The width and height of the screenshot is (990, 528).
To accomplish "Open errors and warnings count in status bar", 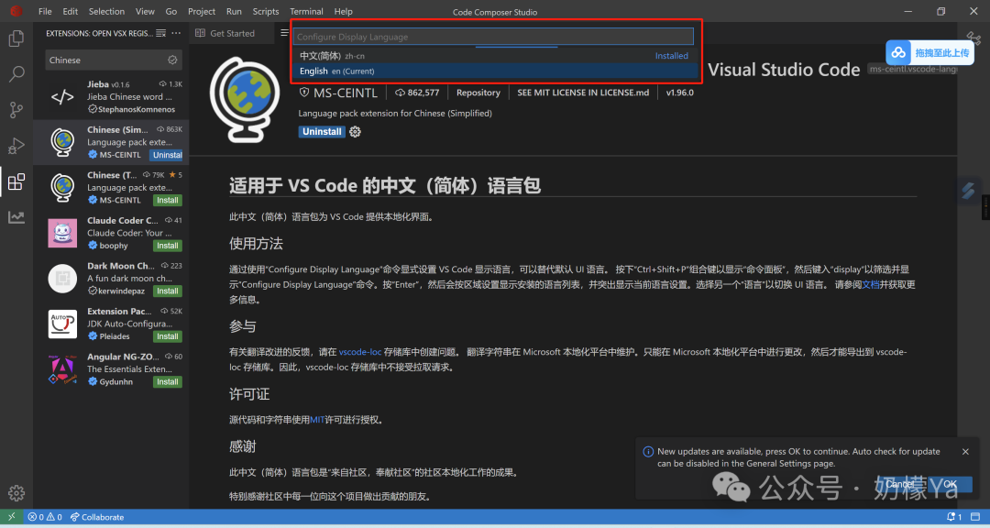I will [45, 517].
